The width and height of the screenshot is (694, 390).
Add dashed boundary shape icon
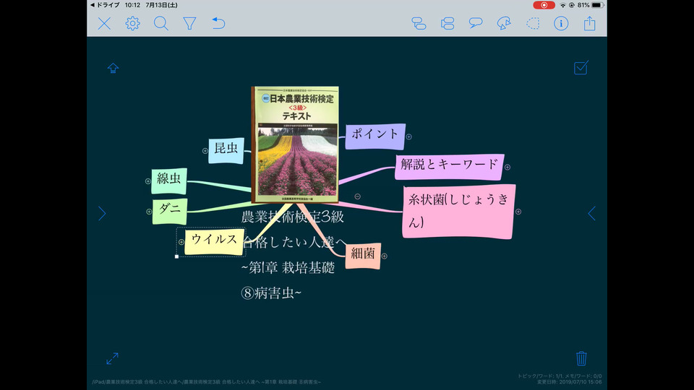click(533, 23)
